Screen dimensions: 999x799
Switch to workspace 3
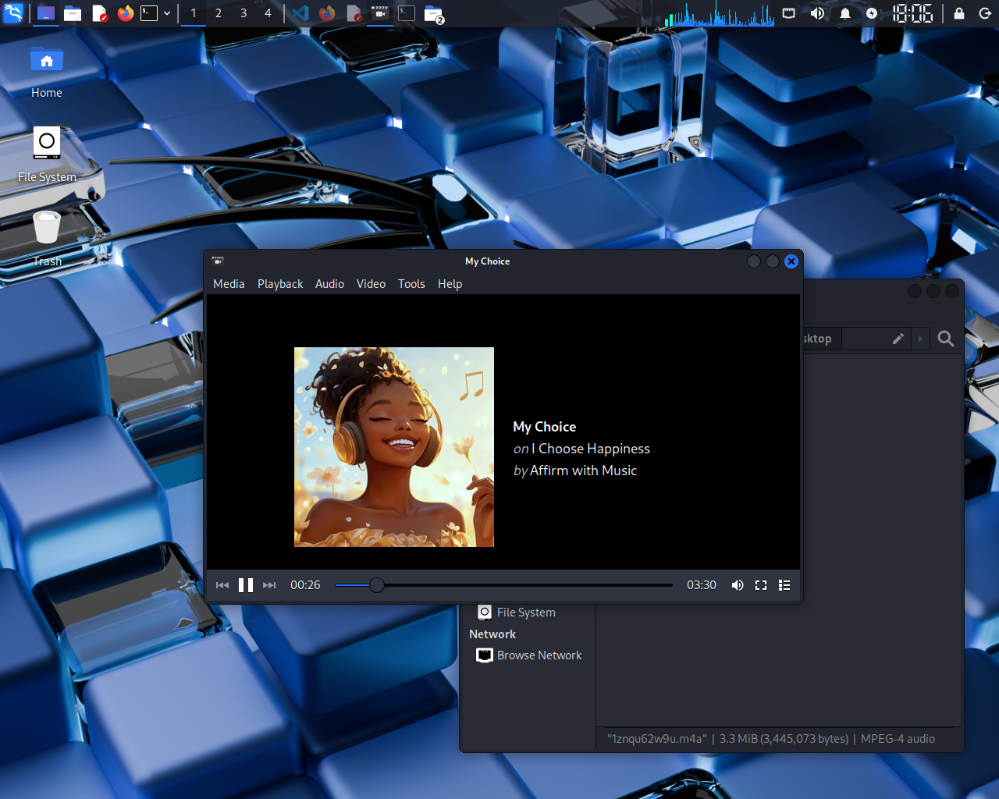[244, 13]
